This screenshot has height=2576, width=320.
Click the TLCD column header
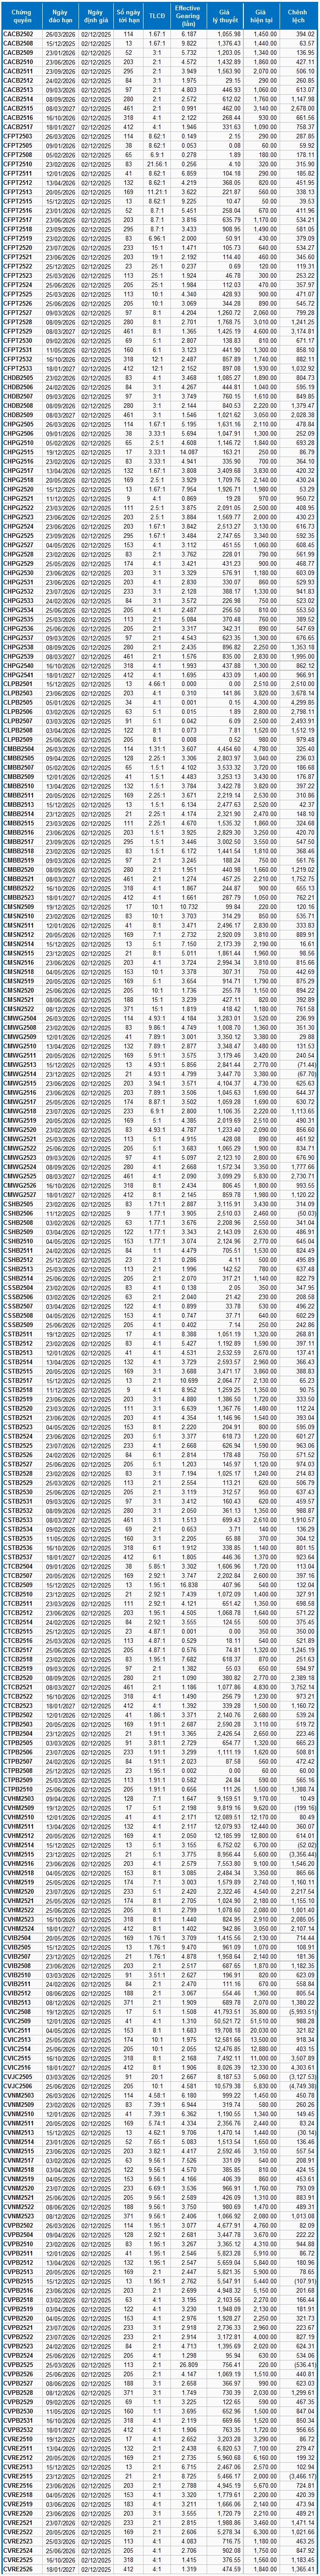(x=157, y=16)
